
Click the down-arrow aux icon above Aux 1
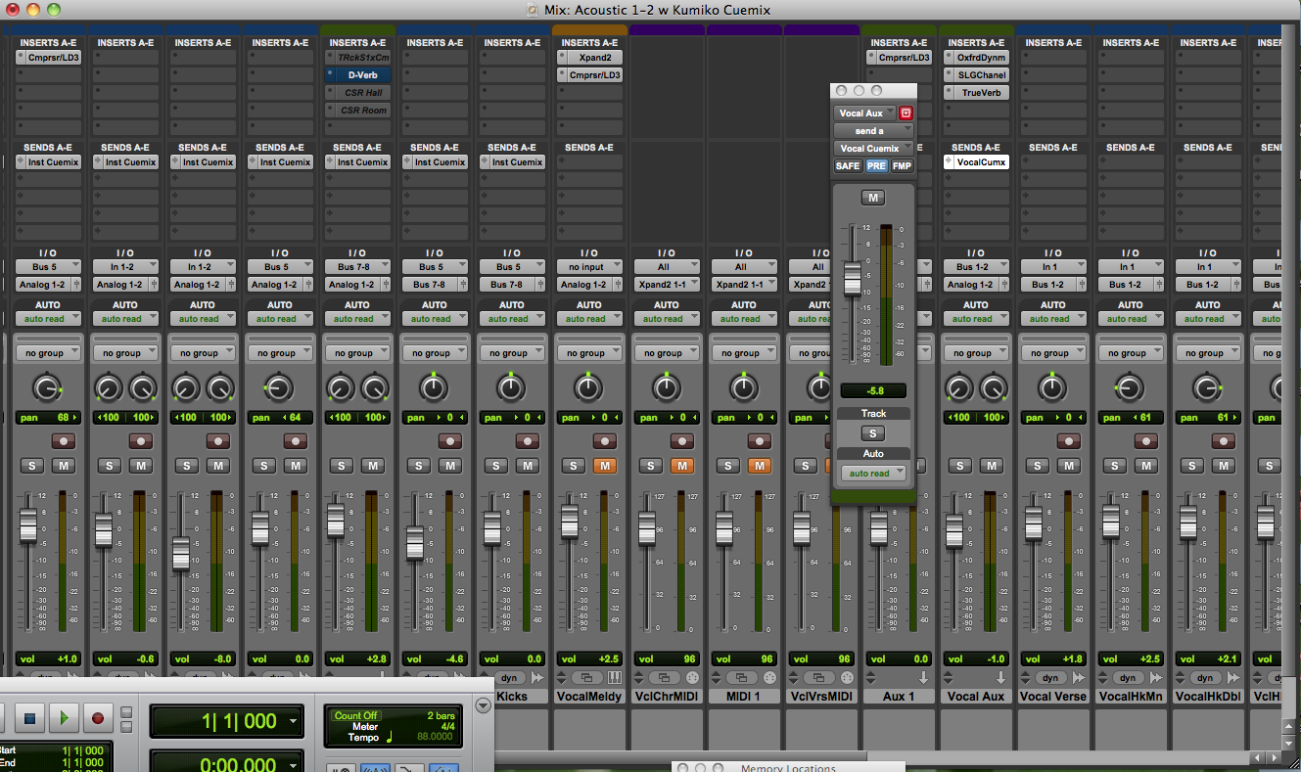[922, 677]
